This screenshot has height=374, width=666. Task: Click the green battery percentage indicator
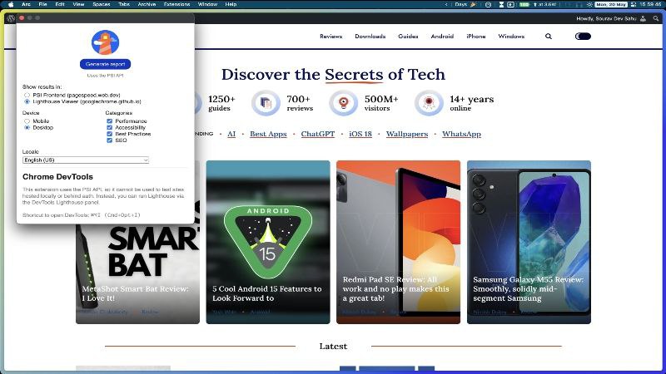(524, 4)
